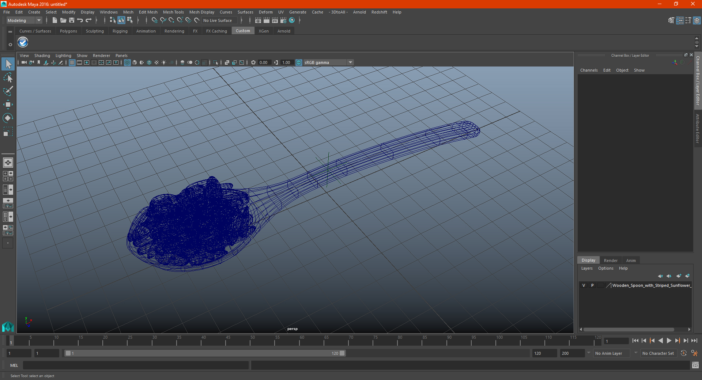Select by hierarchy mode icon

click(x=113, y=20)
